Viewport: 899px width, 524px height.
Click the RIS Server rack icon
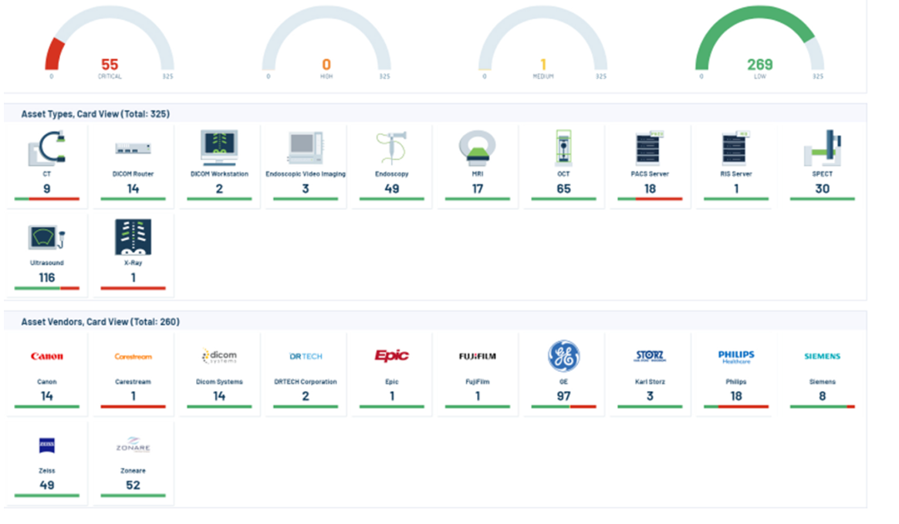point(736,148)
